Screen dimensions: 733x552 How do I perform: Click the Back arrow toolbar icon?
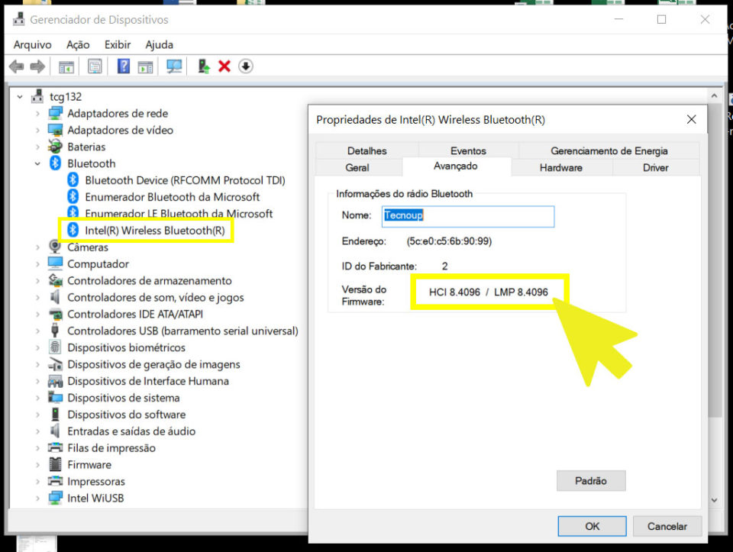(16, 66)
